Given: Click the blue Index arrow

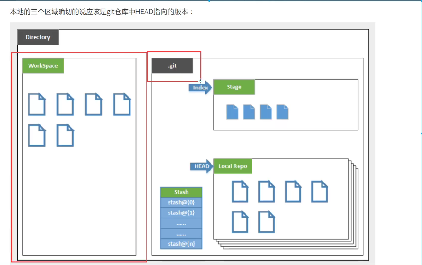Looking at the screenshot, I should [200, 88].
